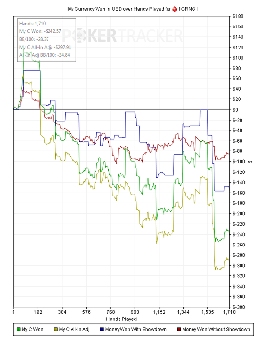This screenshot has height=343, width=265.
Task: Click the chart title text at top
Action: 133,9
